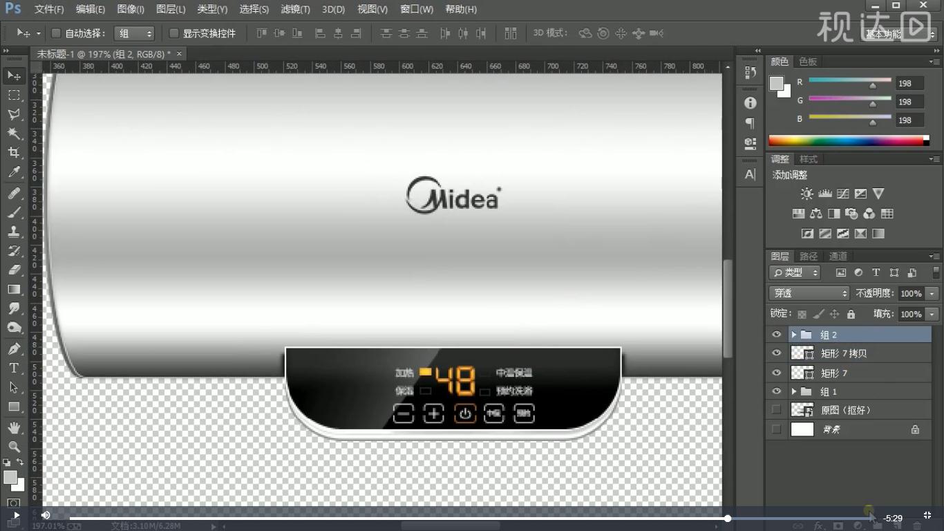The width and height of the screenshot is (944, 531).
Task: Filter layers by type layers (T)
Action: (876, 272)
